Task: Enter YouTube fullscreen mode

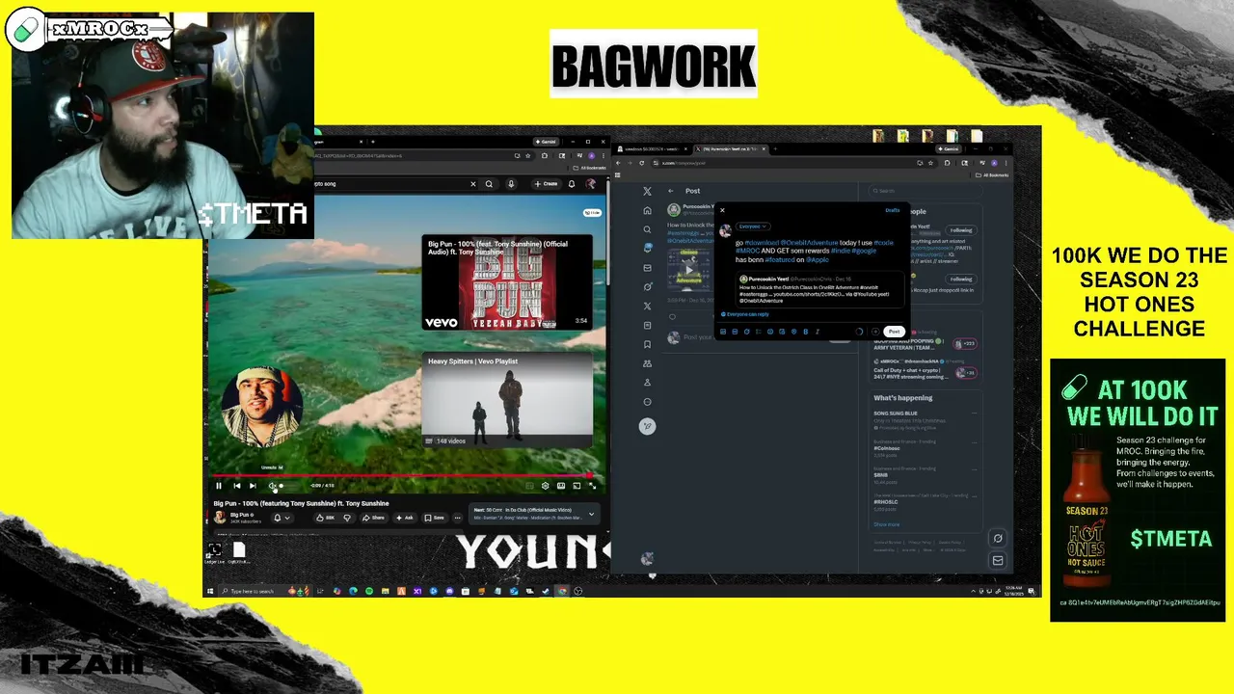Action: click(x=592, y=486)
